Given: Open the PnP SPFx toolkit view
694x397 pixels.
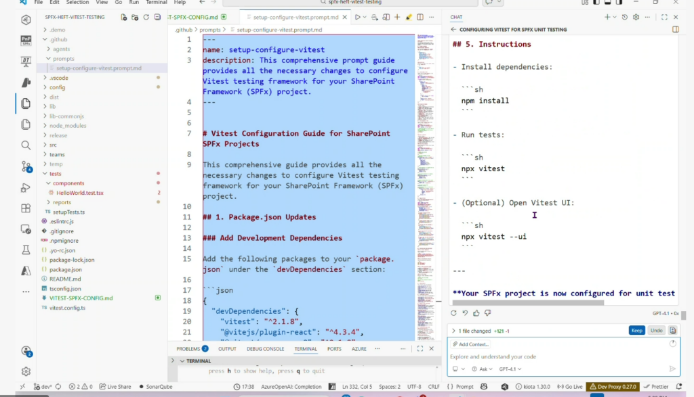Looking at the screenshot, I should pyautogui.click(x=26, y=41).
